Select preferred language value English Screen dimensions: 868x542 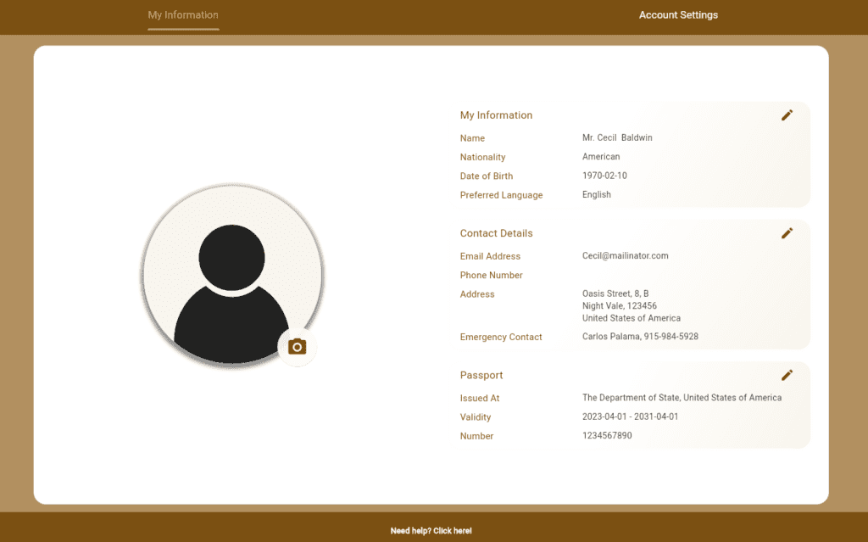597,194
